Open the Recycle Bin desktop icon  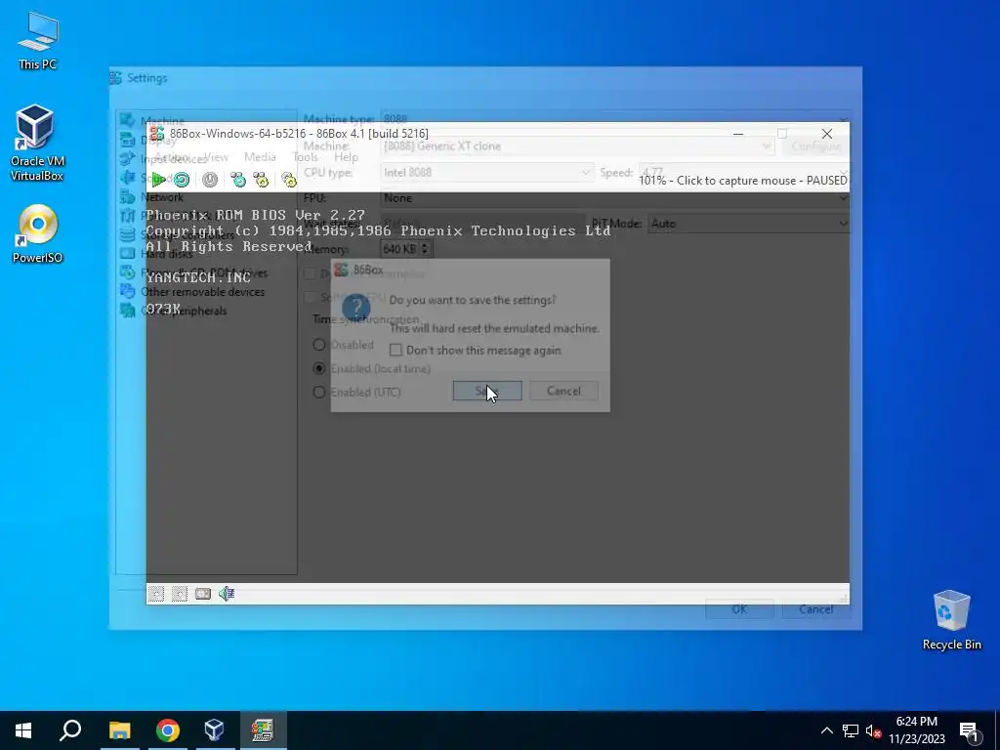coord(951,620)
